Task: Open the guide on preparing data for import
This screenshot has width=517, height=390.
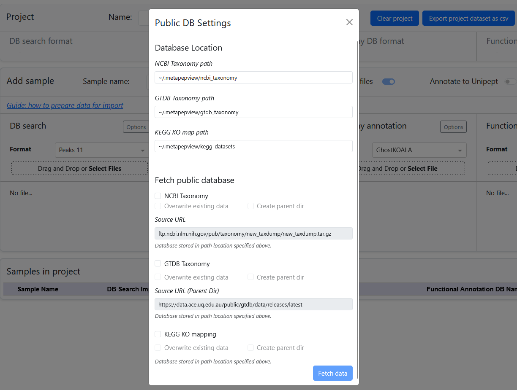Action: click(65, 105)
